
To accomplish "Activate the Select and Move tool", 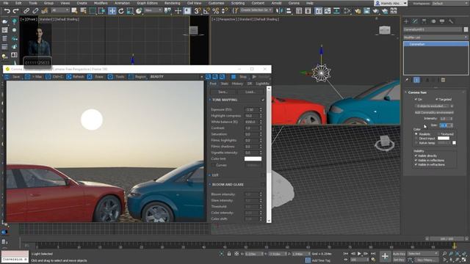I will pos(112,11).
